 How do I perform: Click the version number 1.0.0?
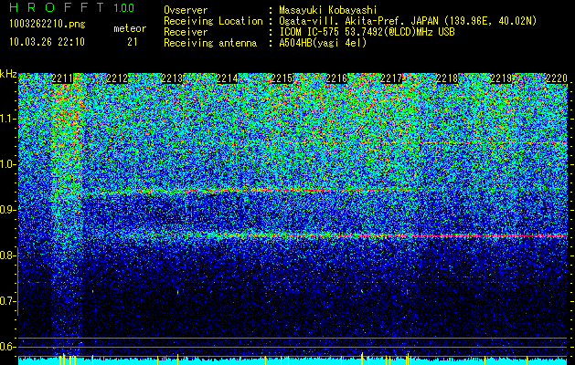click(x=124, y=7)
